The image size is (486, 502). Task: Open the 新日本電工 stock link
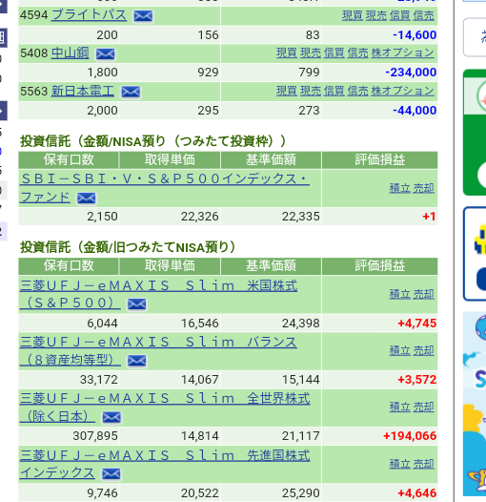coord(83,91)
